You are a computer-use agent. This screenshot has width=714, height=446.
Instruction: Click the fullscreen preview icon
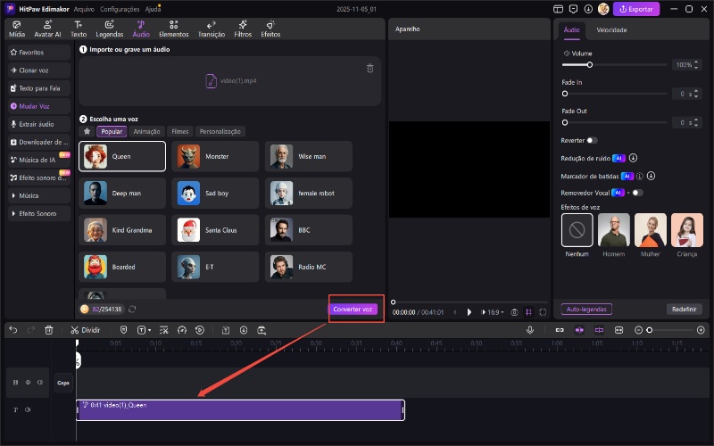tap(543, 312)
